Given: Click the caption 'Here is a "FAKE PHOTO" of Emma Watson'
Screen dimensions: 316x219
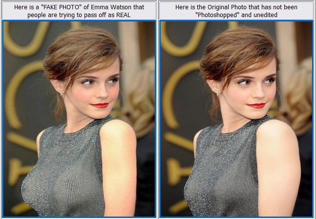Looking at the screenshot, I should point(79,11).
